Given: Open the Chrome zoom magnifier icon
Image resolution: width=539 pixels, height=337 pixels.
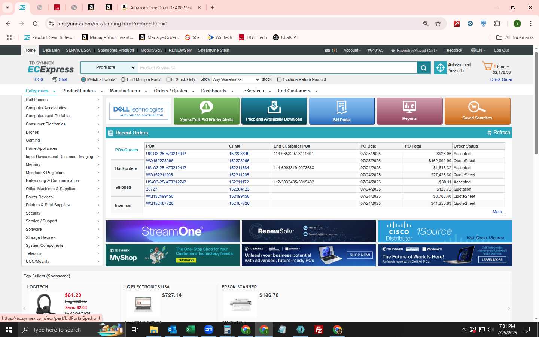Looking at the screenshot, I should click(x=426, y=24).
